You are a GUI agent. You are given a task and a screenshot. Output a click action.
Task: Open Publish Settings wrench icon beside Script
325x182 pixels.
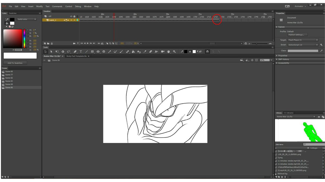coord(321,45)
